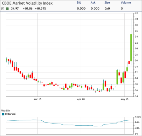Click the volume value 0
Screen dimensions: 142x136
(x=122, y=9)
